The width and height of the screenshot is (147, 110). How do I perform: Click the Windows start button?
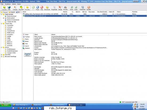point(5,105)
